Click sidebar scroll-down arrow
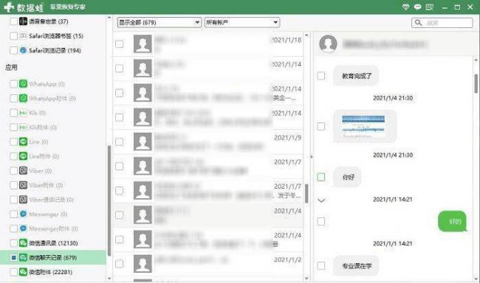Viewport: 480px width, 283px height. (x=109, y=279)
